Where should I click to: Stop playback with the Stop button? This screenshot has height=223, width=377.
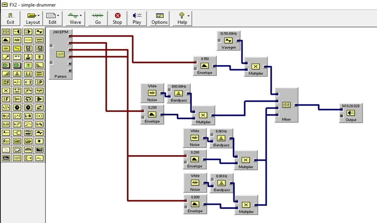point(117,18)
